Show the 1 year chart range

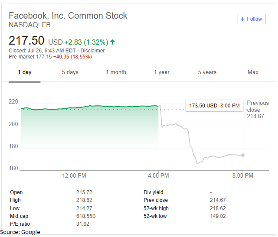point(161,72)
